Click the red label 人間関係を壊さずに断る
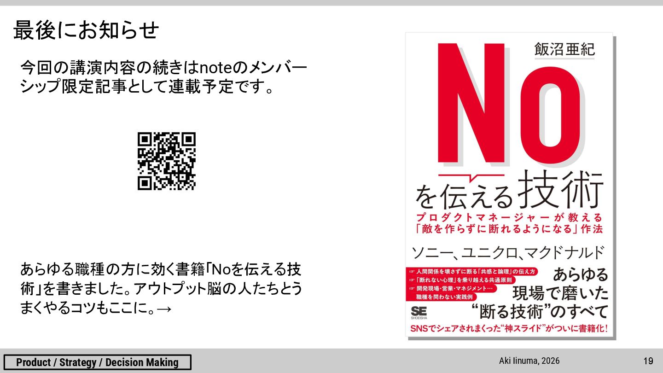Image resolution: width=663 pixels, height=373 pixels. pyautogui.click(x=472, y=272)
